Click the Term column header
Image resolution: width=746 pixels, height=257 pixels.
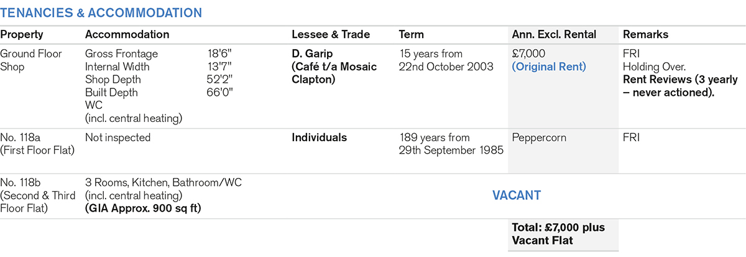(411, 35)
